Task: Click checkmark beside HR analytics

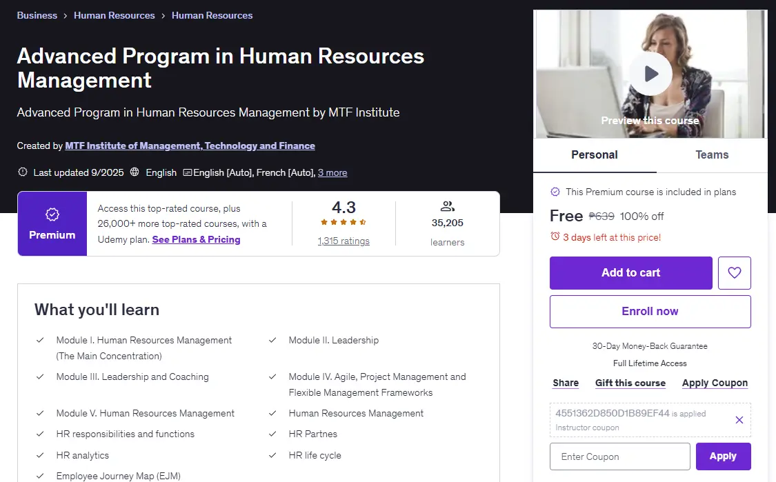Action: 40,455
